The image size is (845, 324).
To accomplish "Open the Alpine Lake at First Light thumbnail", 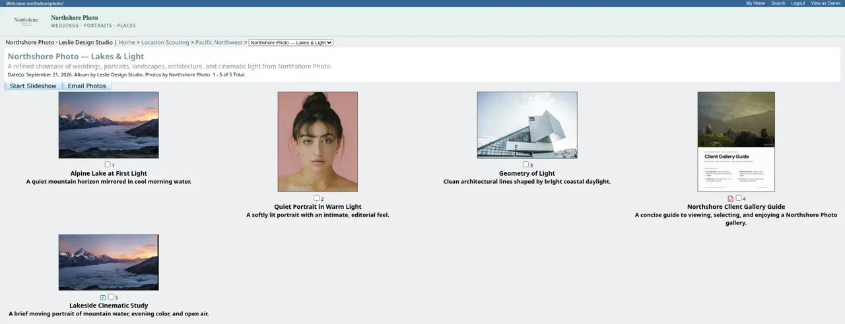I will click(x=108, y=125).
